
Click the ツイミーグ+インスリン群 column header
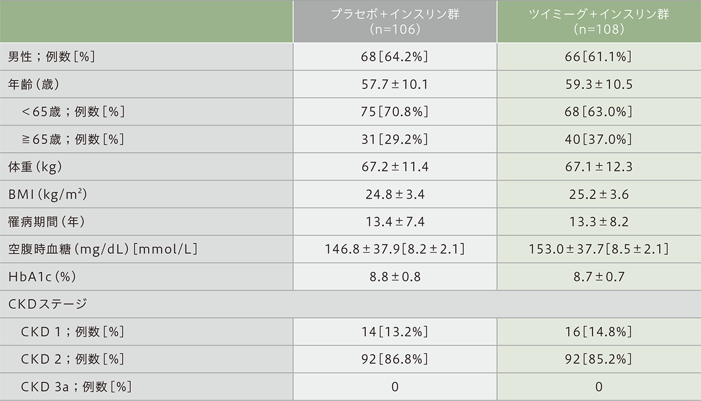pos(599,22)
